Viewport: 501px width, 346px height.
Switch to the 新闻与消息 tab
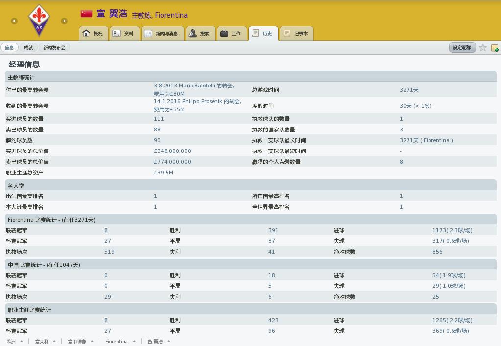coord(161,33)
